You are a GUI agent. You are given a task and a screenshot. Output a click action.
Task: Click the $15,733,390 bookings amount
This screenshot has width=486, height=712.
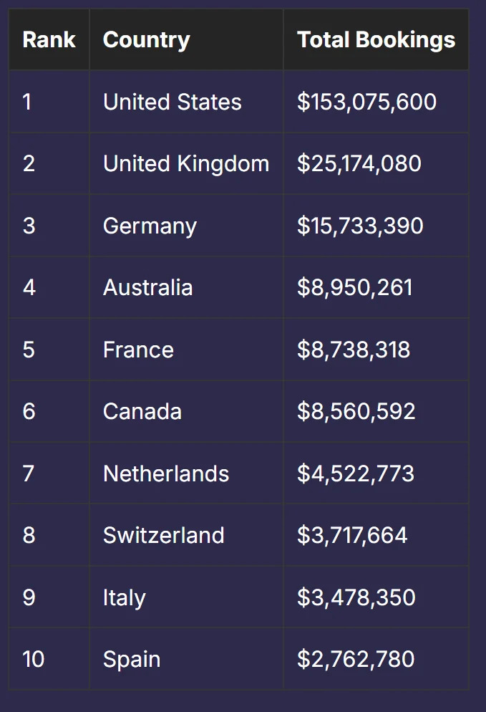(360, 226)
